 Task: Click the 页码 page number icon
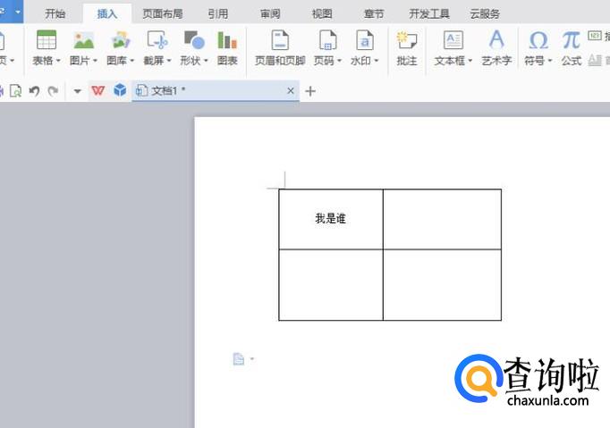tap(327, 39)
